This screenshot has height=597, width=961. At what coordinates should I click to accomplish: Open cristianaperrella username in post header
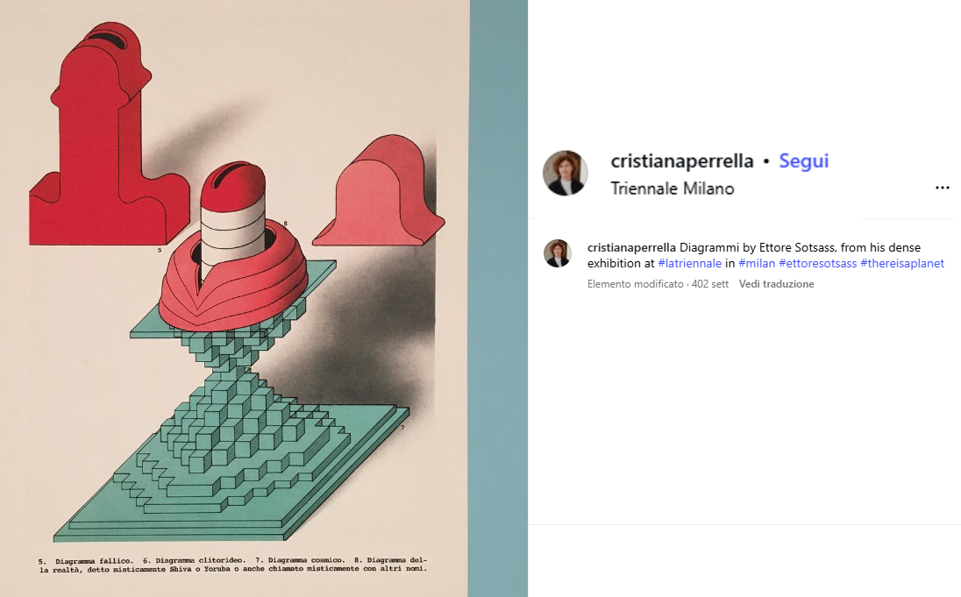click(681, 160)
